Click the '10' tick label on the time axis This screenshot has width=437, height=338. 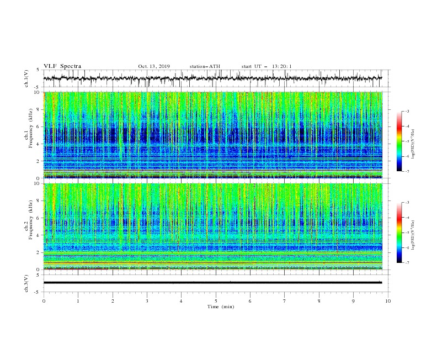pos(388,301)
